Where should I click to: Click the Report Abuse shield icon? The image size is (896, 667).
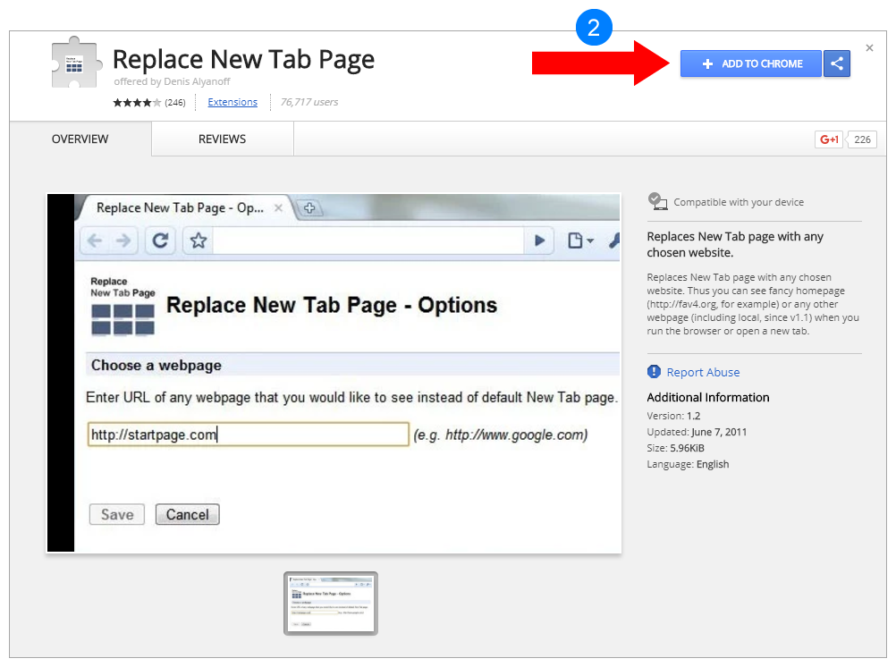[x=654, y=372]
